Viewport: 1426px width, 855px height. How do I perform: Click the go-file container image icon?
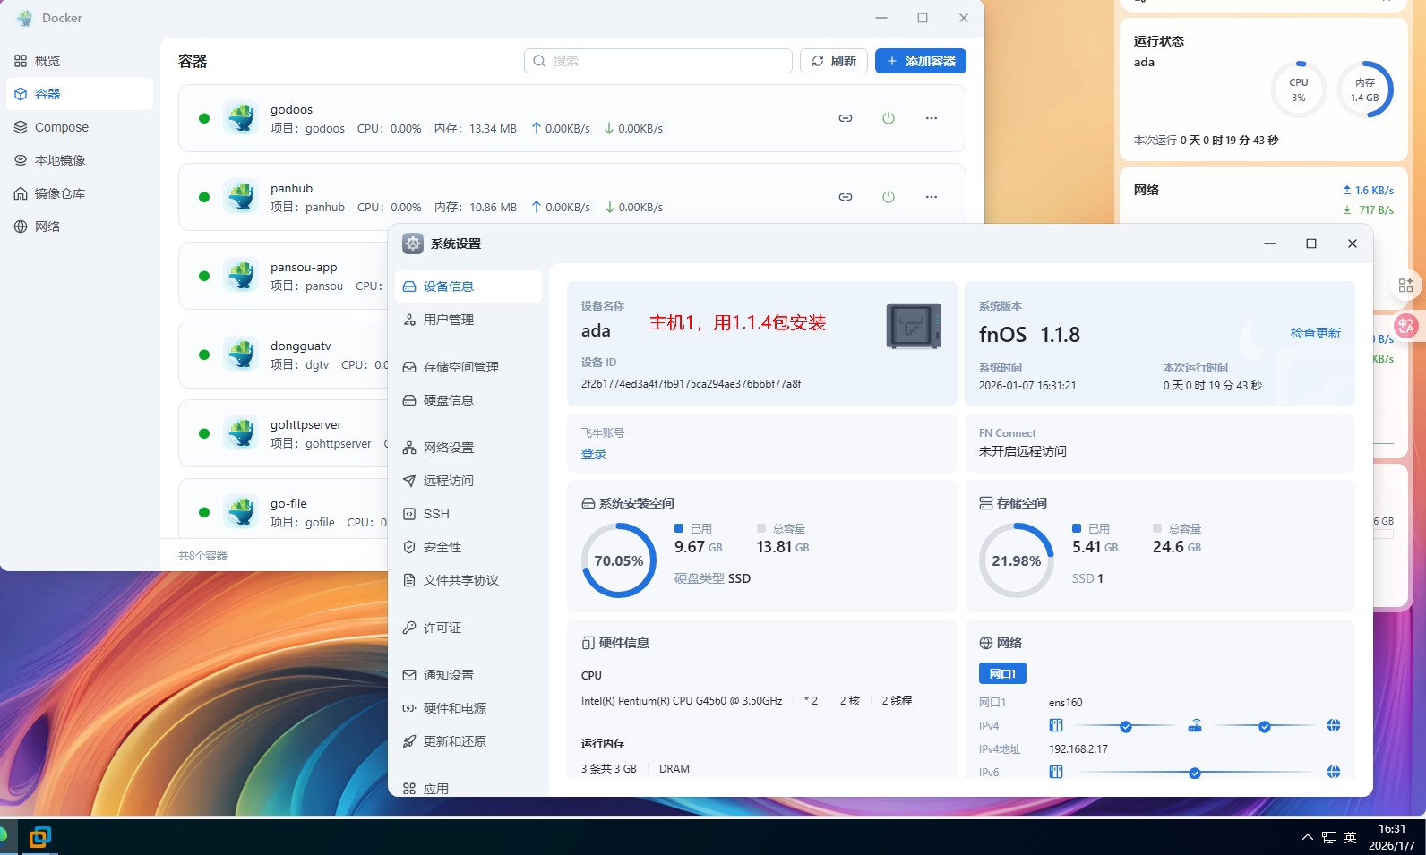pyautogui.click(x=241, y=511)
